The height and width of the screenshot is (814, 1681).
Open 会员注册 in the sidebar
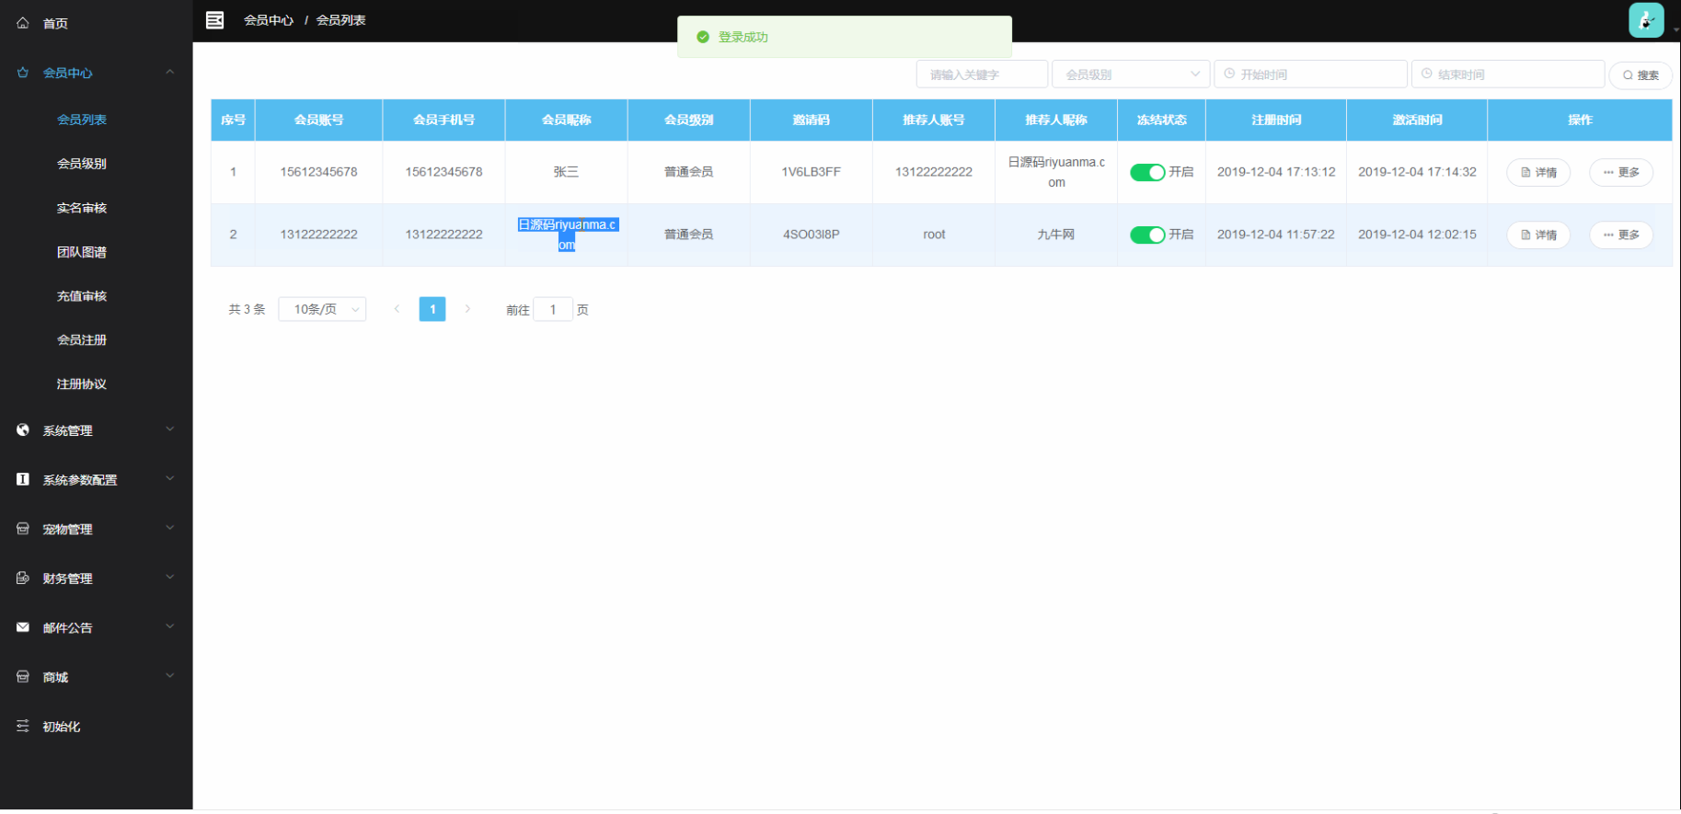pos(82,340)
